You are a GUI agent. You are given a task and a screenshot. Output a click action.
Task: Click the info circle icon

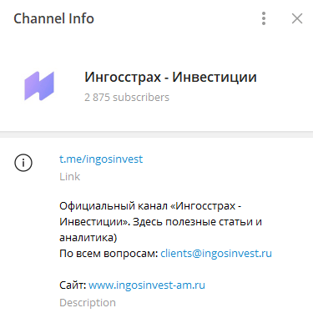pos(23,163)
